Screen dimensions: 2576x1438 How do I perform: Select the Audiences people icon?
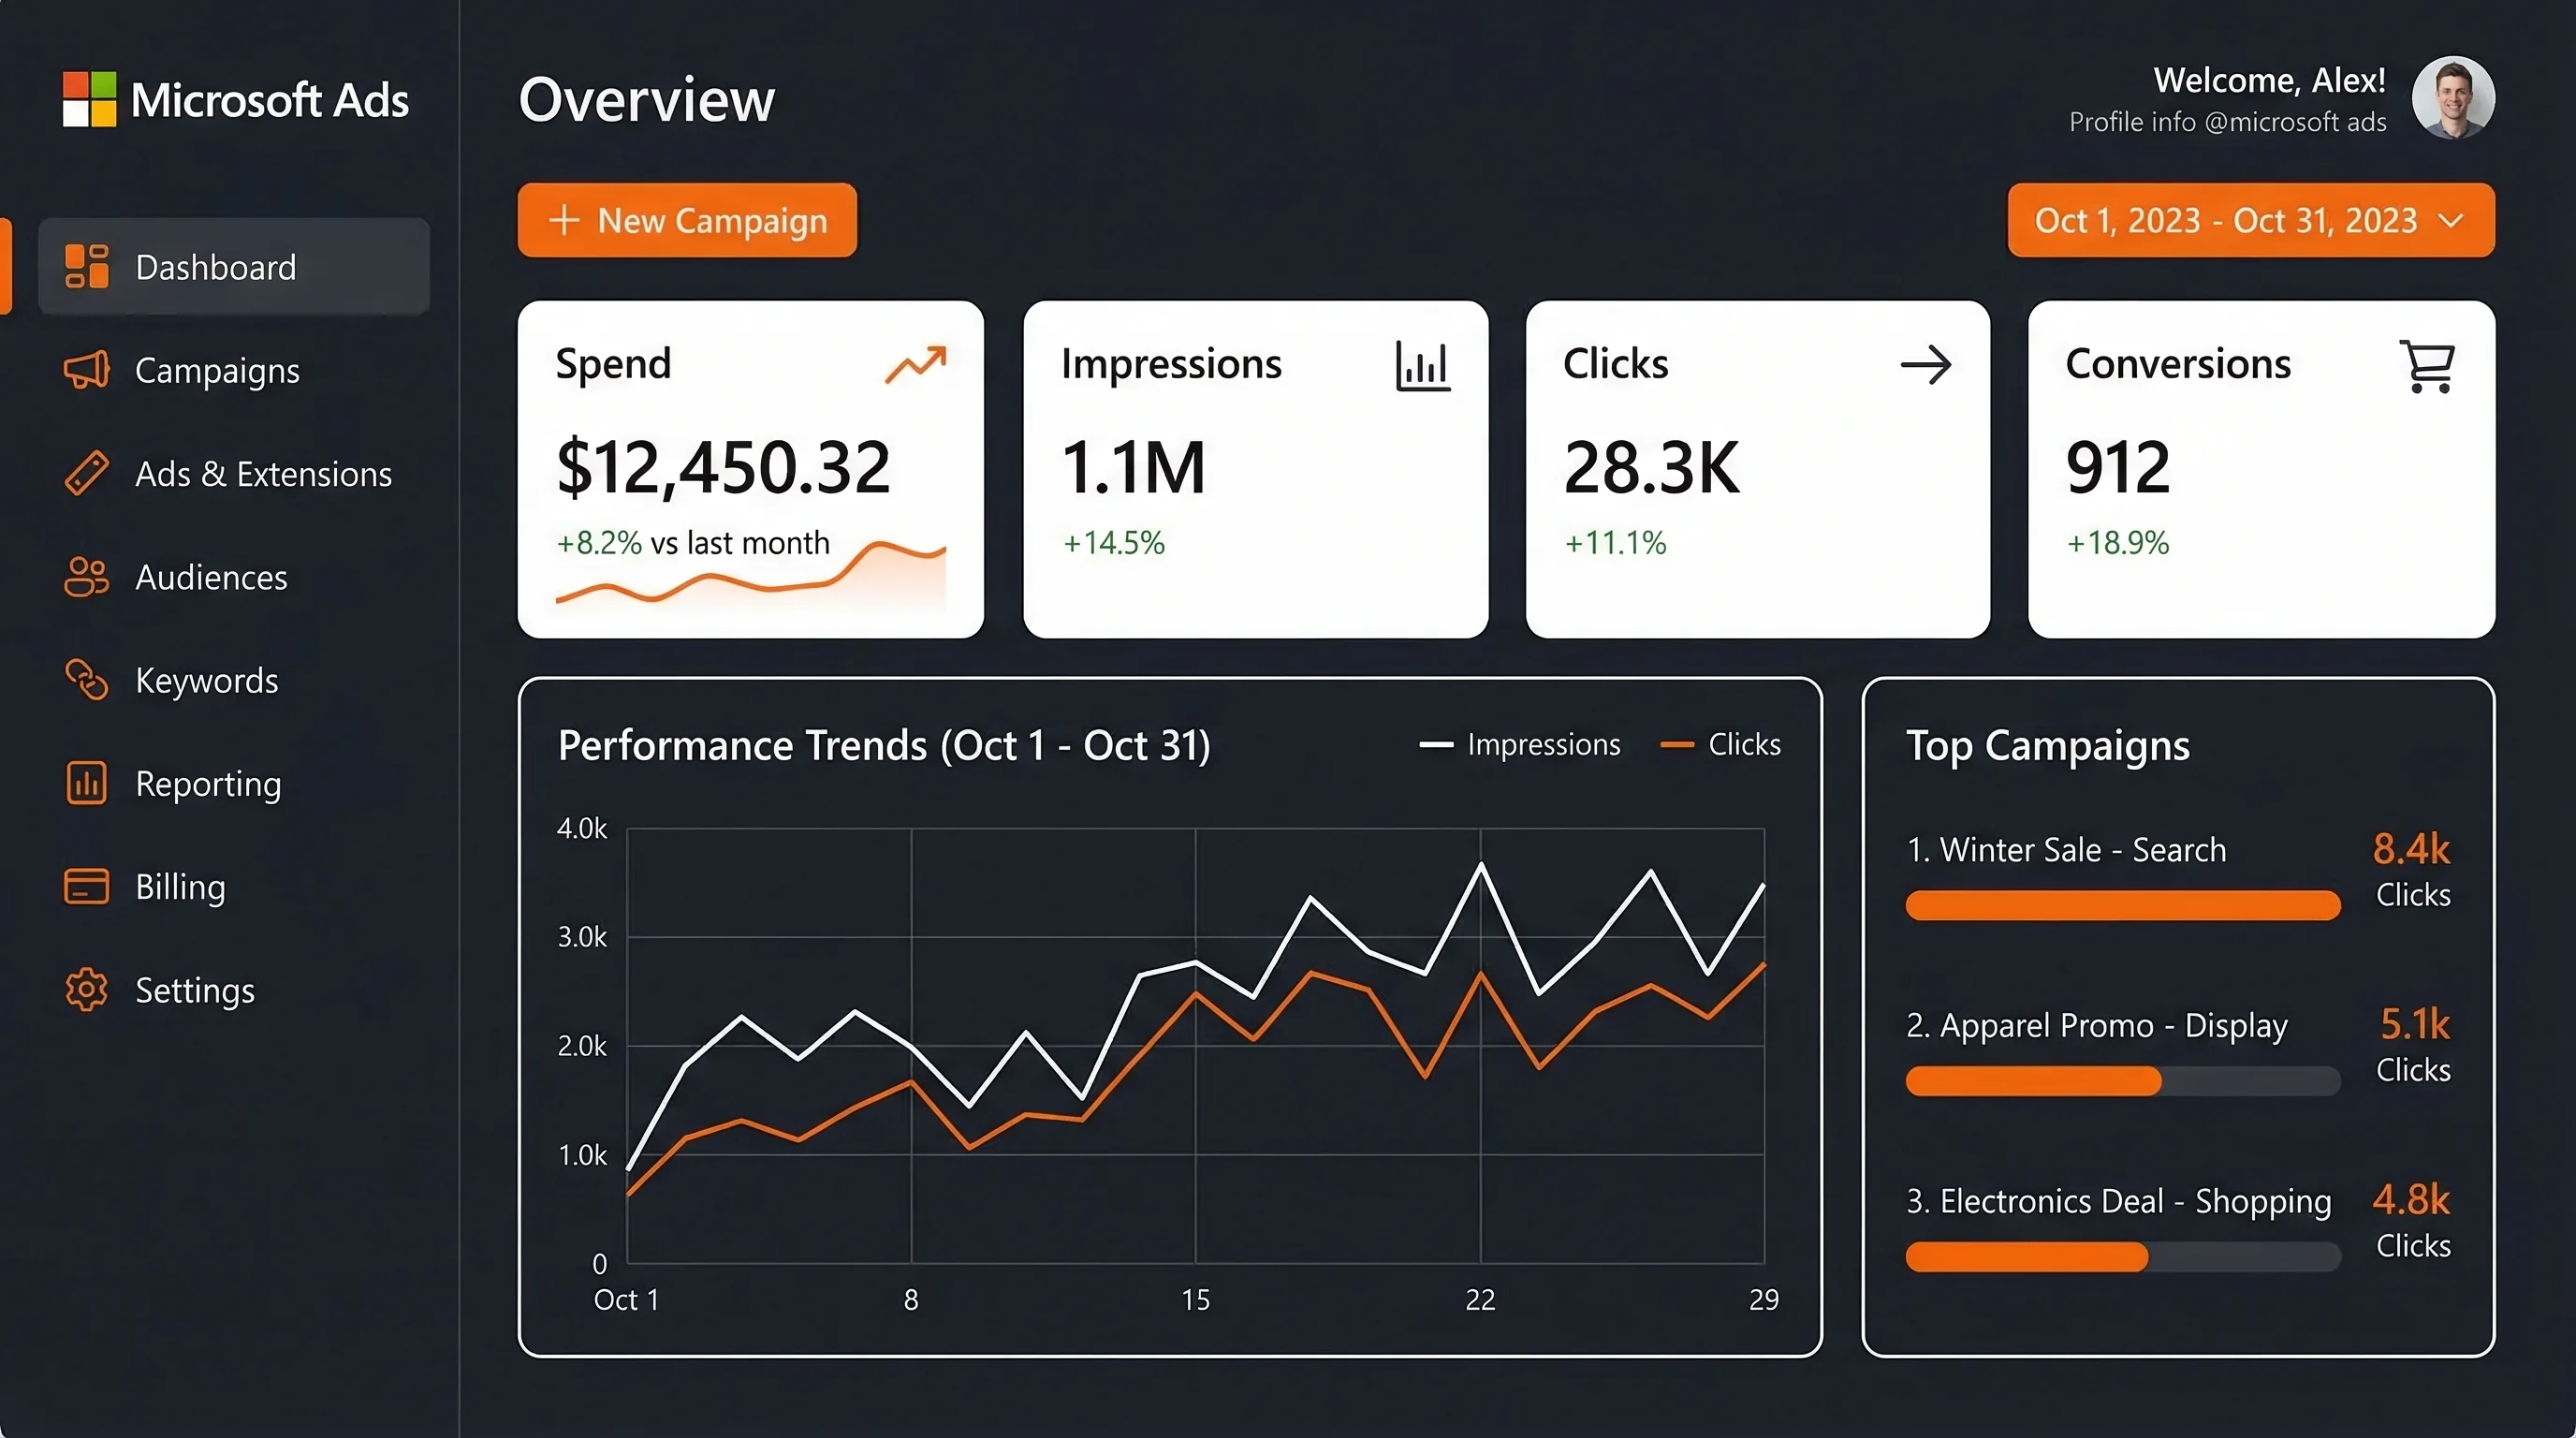(85, 577)
